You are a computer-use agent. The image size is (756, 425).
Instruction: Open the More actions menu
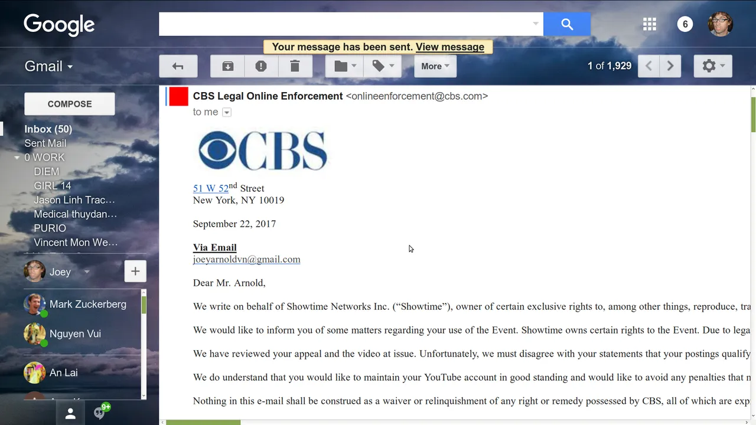tap(435, 66)
